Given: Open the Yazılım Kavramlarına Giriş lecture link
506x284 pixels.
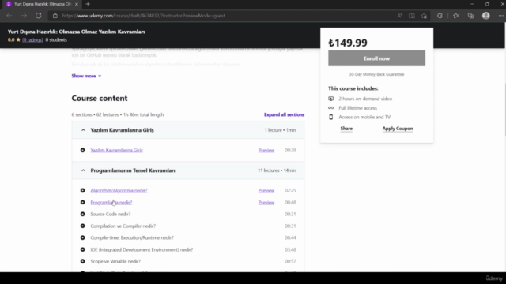Looking at the screenshot, I should pyautogui.click(x=116, y=150).
